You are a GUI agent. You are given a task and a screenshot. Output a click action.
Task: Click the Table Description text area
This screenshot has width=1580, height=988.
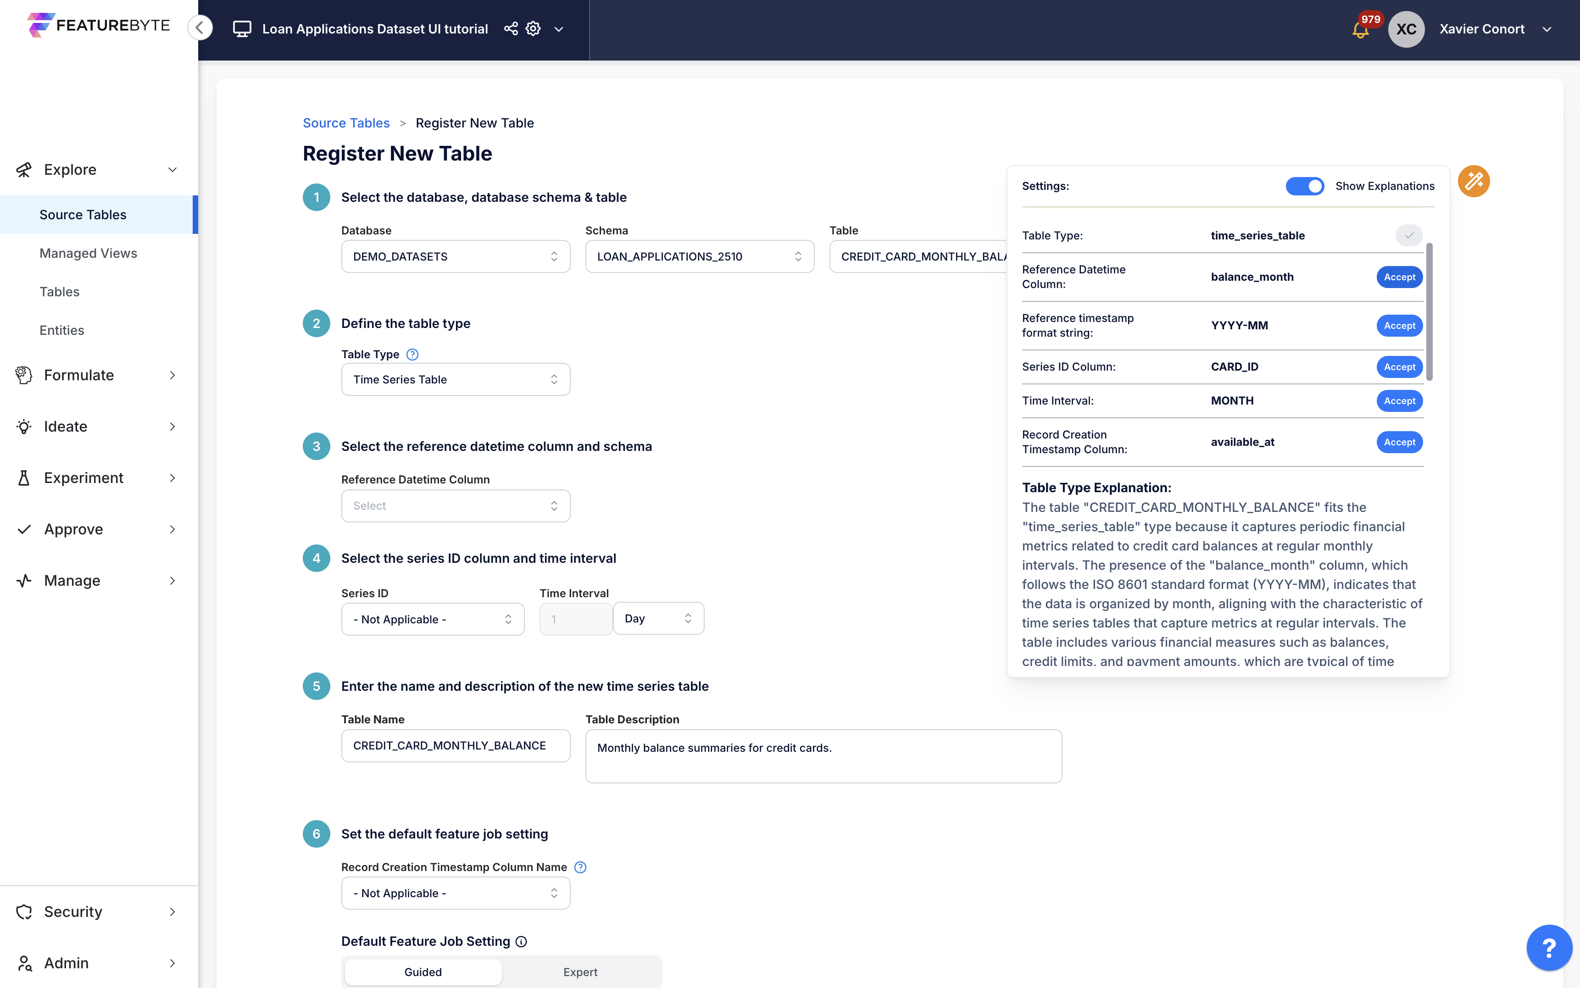(x=823, y=756)
